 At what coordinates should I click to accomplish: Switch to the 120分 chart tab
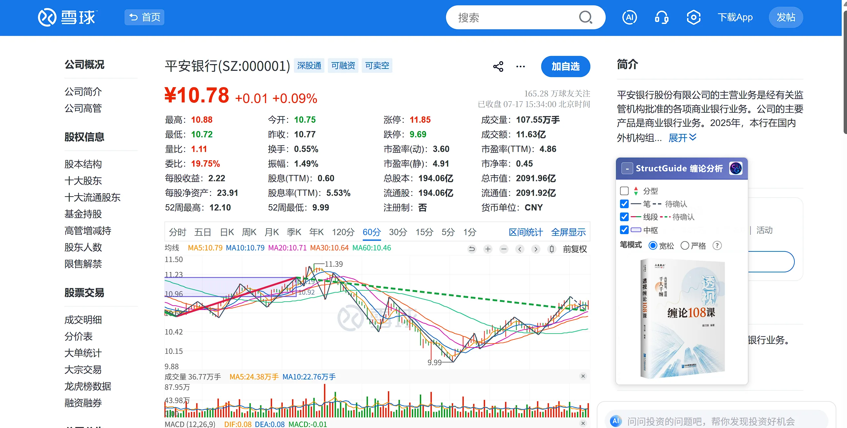343,232
